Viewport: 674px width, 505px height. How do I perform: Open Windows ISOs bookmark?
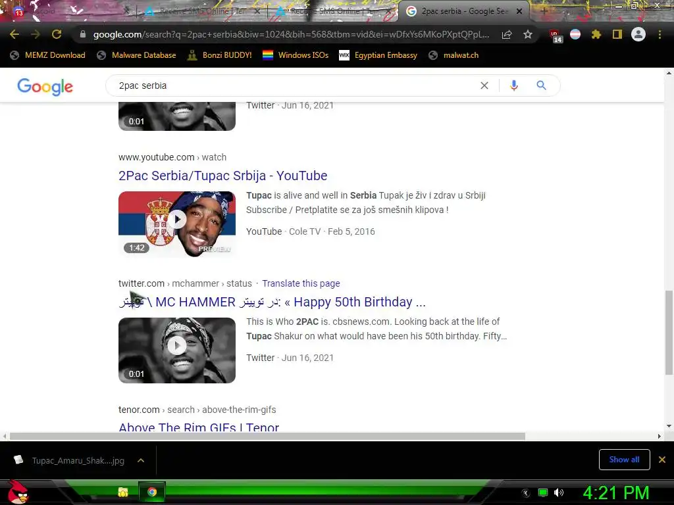point(296,55)
